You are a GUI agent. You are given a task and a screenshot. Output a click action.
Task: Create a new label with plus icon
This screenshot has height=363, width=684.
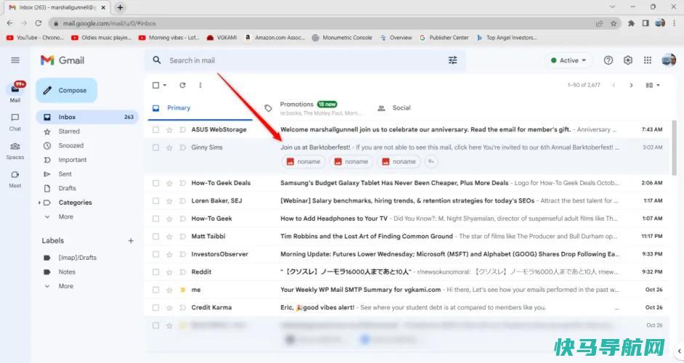click(130, 240)
